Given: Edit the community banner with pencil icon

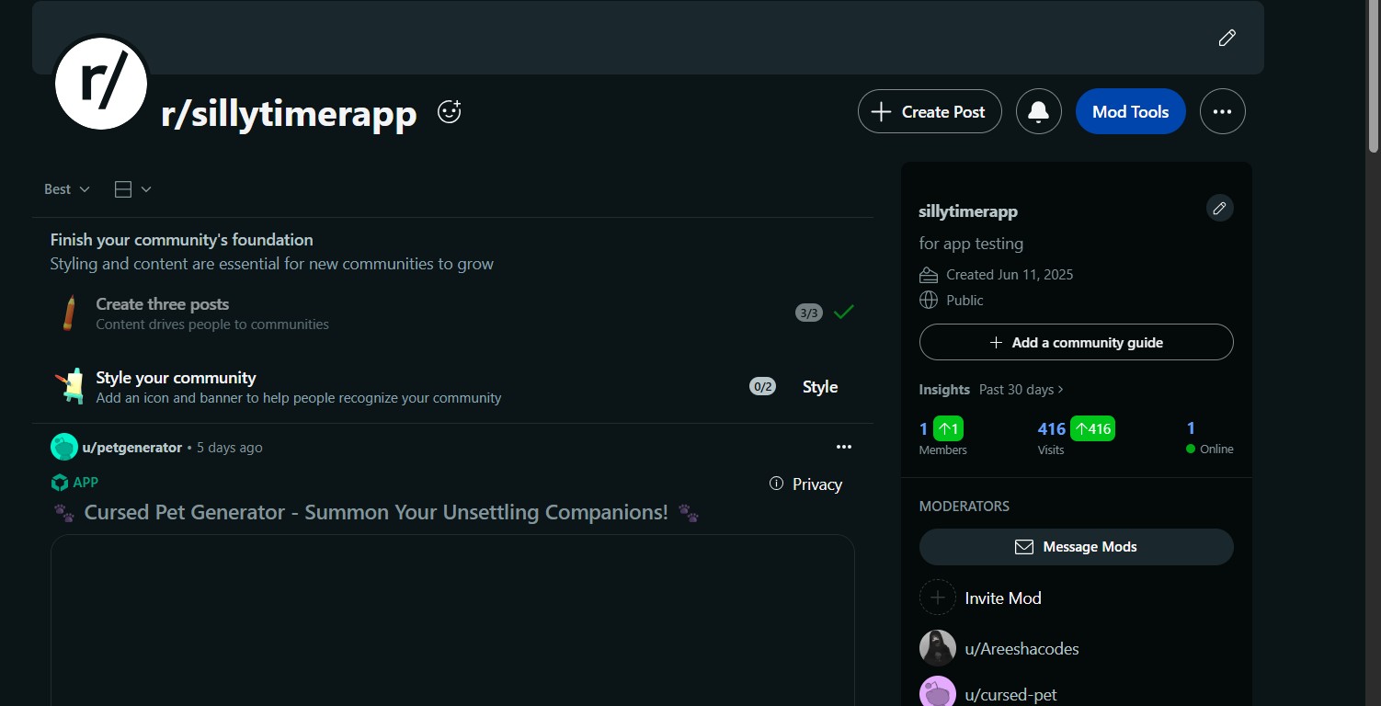Looking at the screenshot, I should click(x=1227, y=38).
